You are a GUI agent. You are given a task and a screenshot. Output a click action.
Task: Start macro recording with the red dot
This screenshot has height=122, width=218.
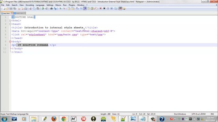point(100,8)
